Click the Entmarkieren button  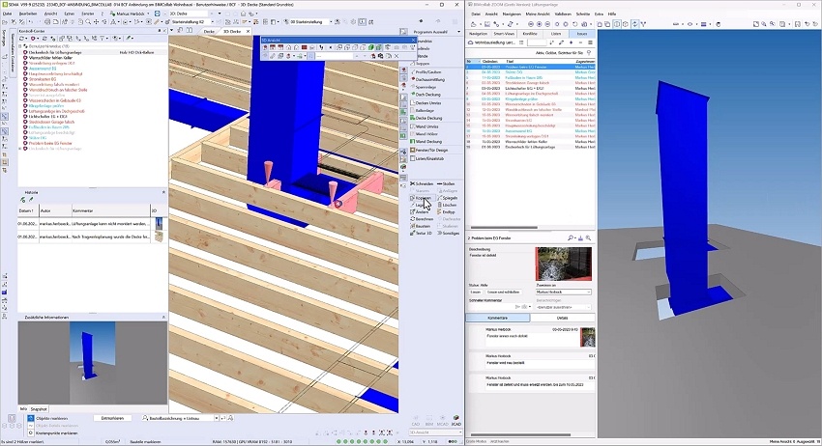coord(112,418)
